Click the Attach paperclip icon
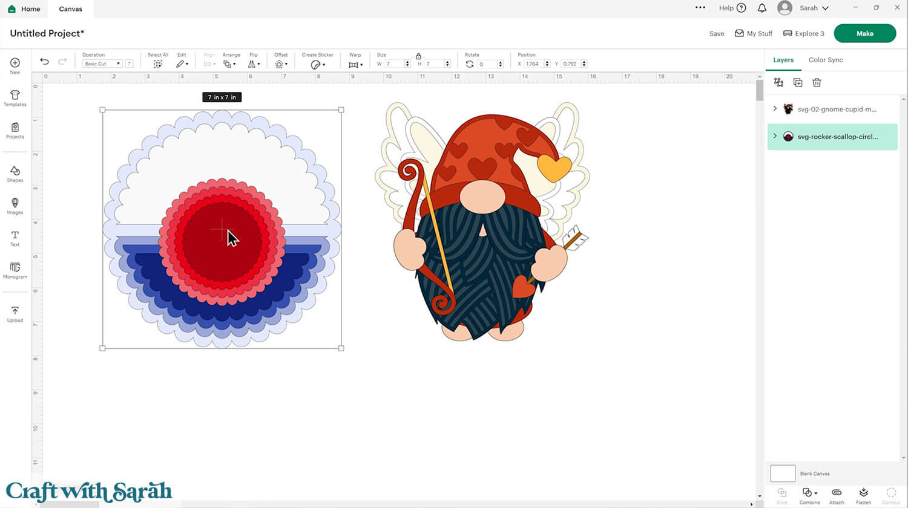Image resolution: width=908 pixels, height=508 pixels. click(837, 494)
